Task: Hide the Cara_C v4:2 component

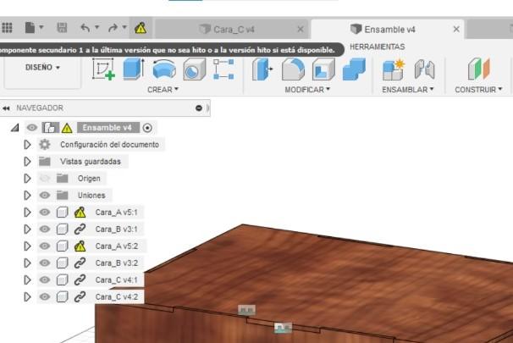Action: point(45,297)
